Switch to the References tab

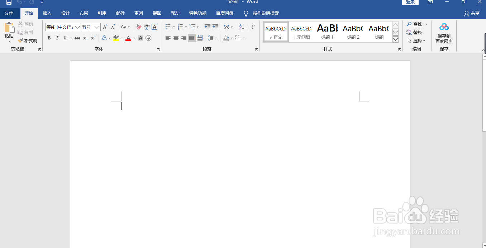[102, 13]
